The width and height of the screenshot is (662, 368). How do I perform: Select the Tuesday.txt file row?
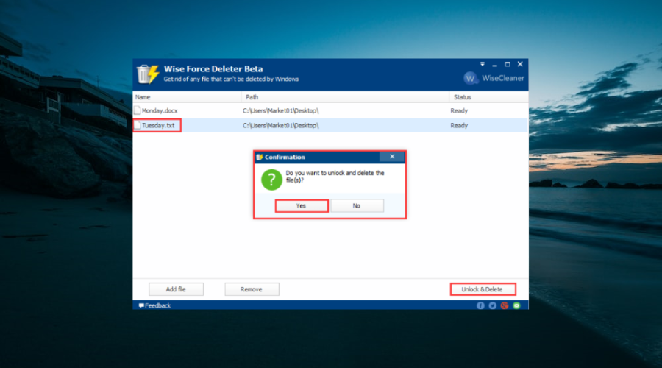[x=330, y=125]
